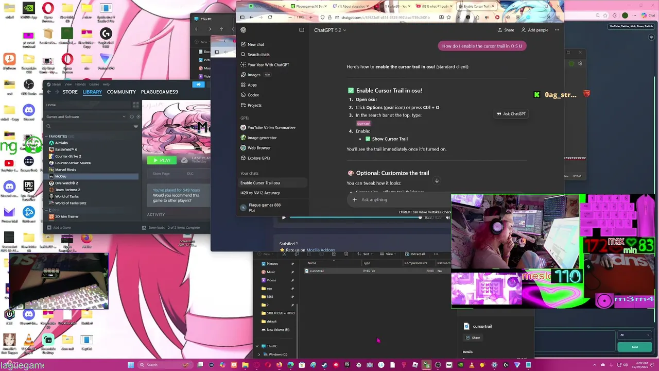This screenshot has width=659, height=371.
Task: Select the 'Enable Cursor Trail osu' chat
Action: click(273, 183)
